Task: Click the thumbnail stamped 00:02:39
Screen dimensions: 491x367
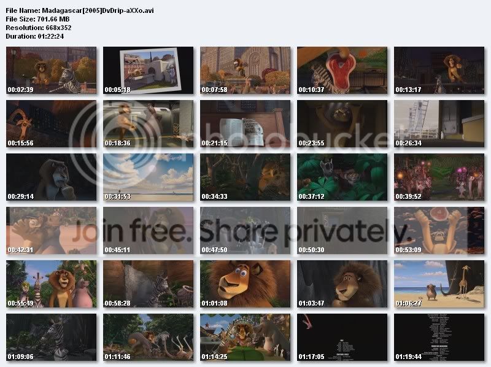Action: coord(52,70)
